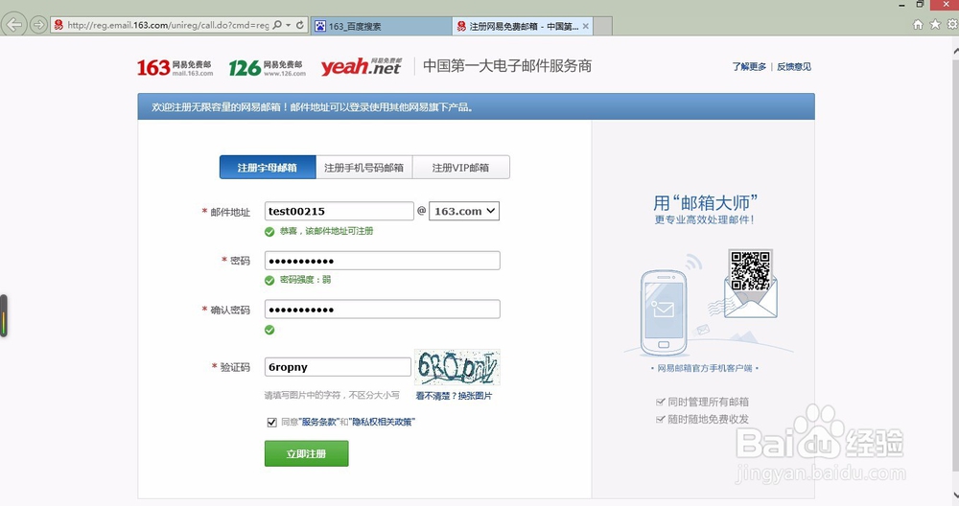Click the 用“邮箱大师” heading
The image size is (959, 506).
pos(705,202)
